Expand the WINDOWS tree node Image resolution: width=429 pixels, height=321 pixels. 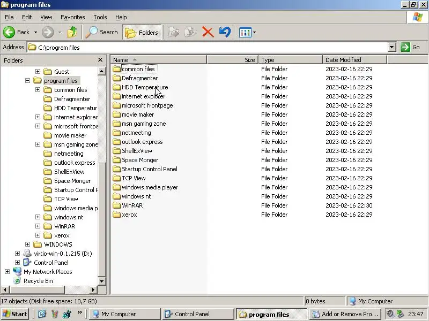pos(28,244)
